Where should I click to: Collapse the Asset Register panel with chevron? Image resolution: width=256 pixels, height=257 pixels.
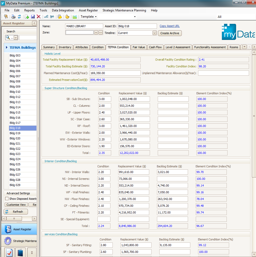tap(34, 23)
